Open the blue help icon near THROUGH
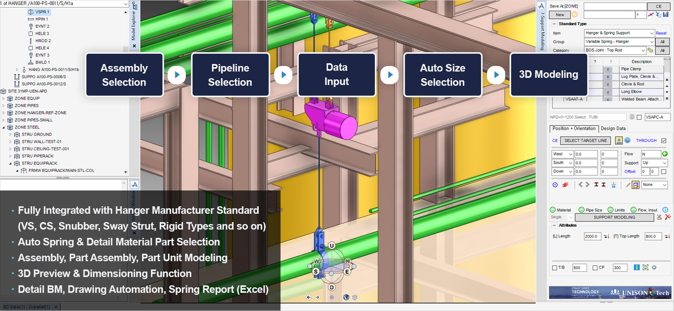The height and width of the screenshot is (311, 674). point(628,140)
